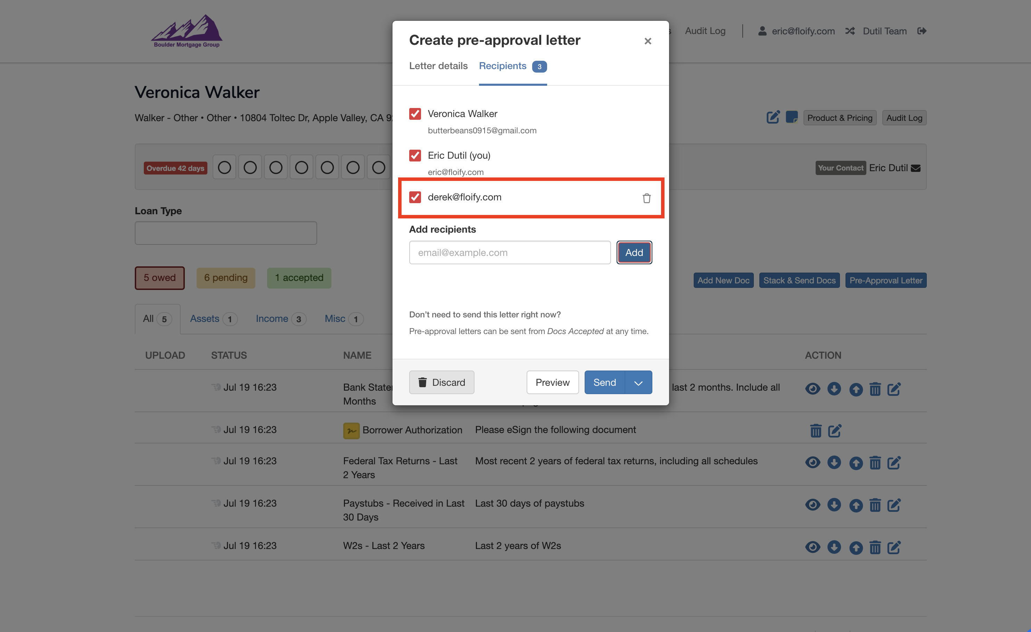Download Federal Tax Returns document
1031x632 pixels.
(834, 462)
